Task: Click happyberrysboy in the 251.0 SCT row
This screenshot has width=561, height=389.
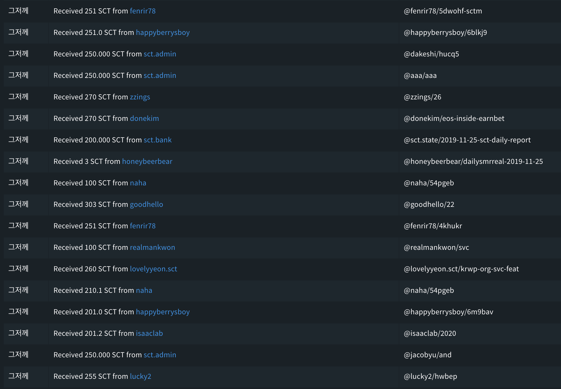Action: click(163, 33)
